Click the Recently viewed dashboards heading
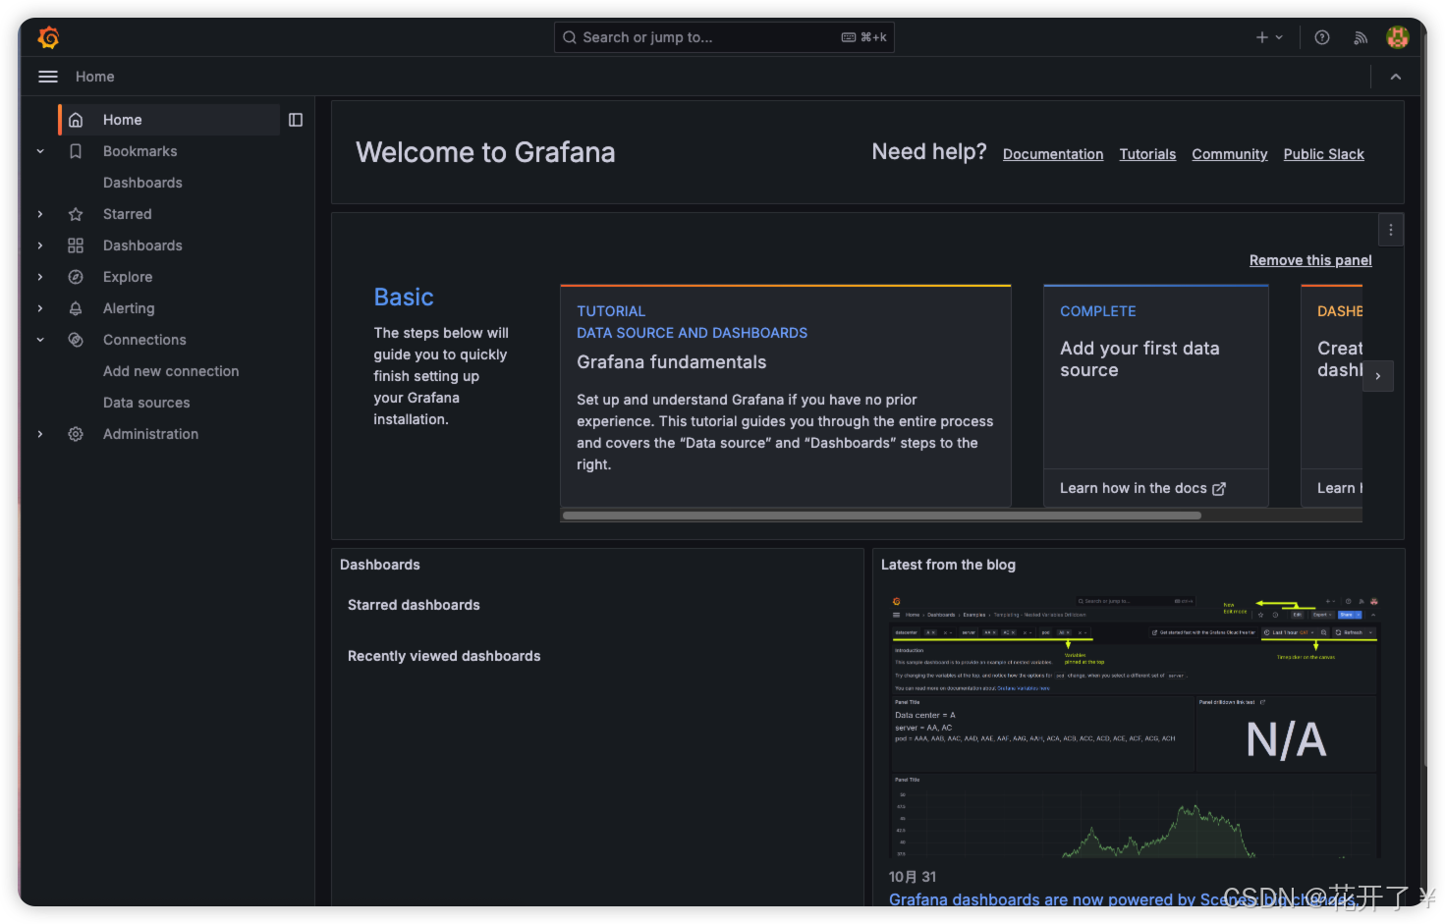Screen dimensions: 1445x924 pos(444,656)
